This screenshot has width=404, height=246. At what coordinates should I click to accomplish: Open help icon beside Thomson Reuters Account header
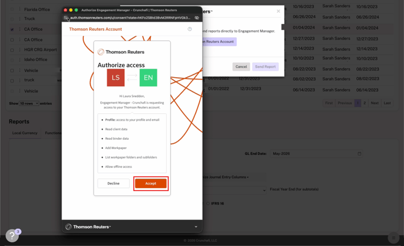[189, 29]
